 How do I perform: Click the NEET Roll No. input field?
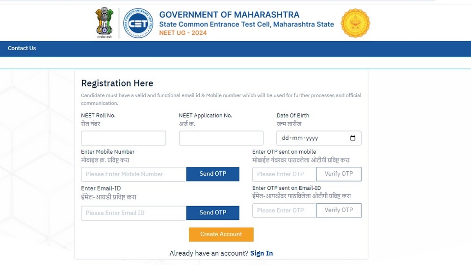click(x=124, y=138)
